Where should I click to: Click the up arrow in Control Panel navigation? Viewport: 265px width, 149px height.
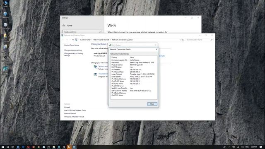point(73,40)
